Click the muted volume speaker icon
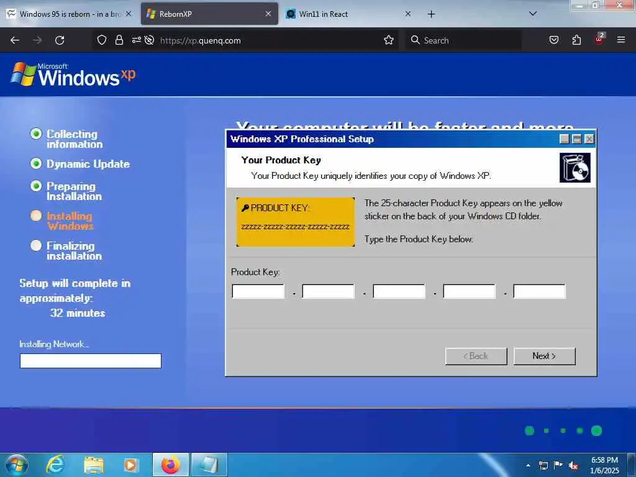This screenshot has height=477, width=636. 573,466
